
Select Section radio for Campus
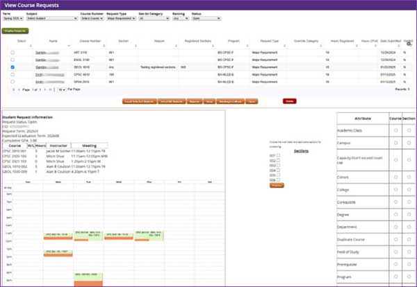[x=409, y=143]
